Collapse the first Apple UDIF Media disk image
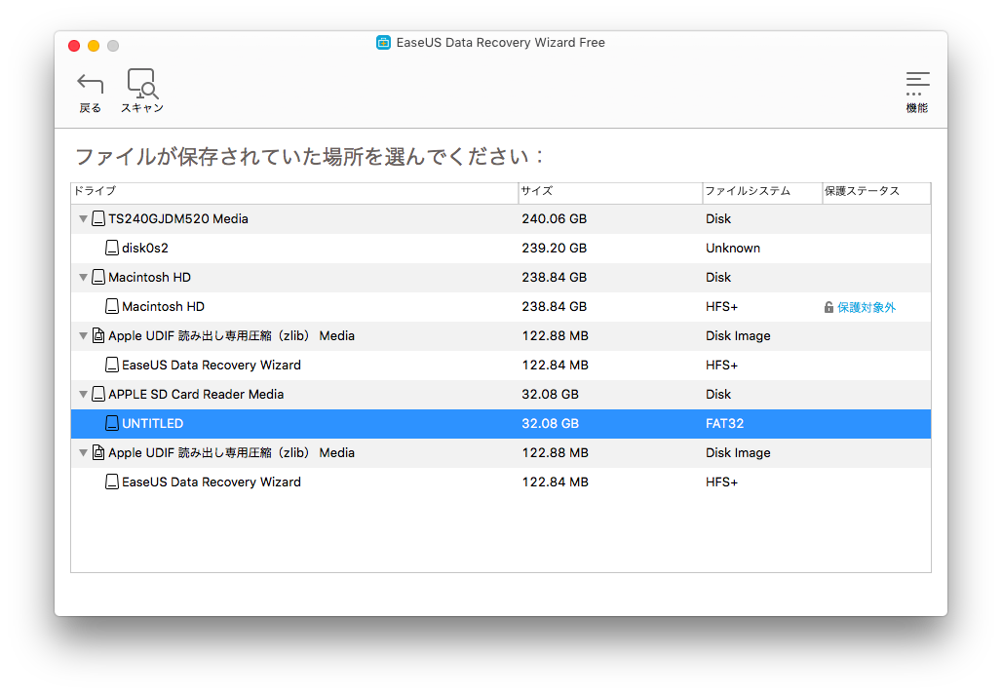The image size is (1002, 694). 83,335
